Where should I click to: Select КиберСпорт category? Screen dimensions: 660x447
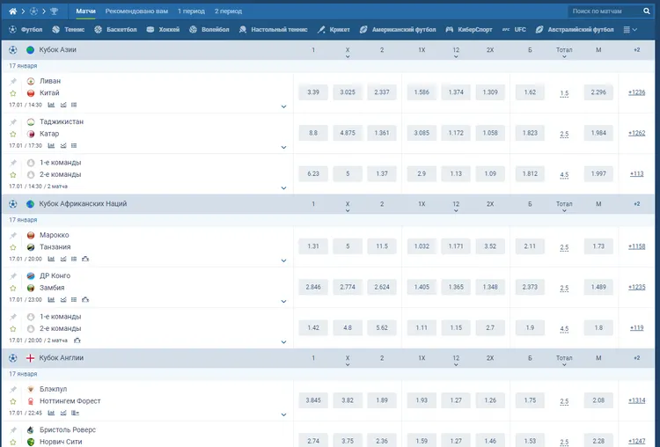(469, 29)
